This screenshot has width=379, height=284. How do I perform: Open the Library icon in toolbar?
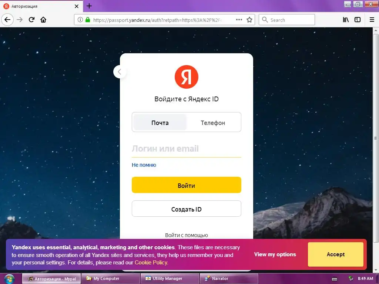[346, 20]
